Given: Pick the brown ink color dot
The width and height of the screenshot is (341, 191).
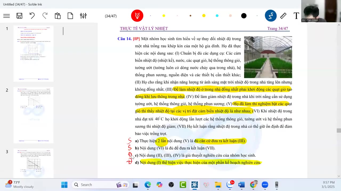Looking at the screenshot, I should (190, 16).
